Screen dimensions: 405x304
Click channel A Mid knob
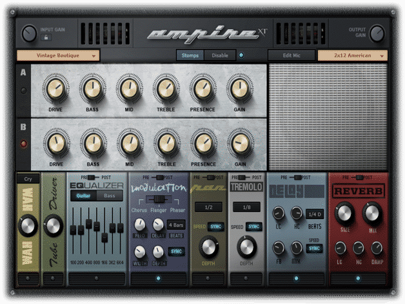[129, 89]
